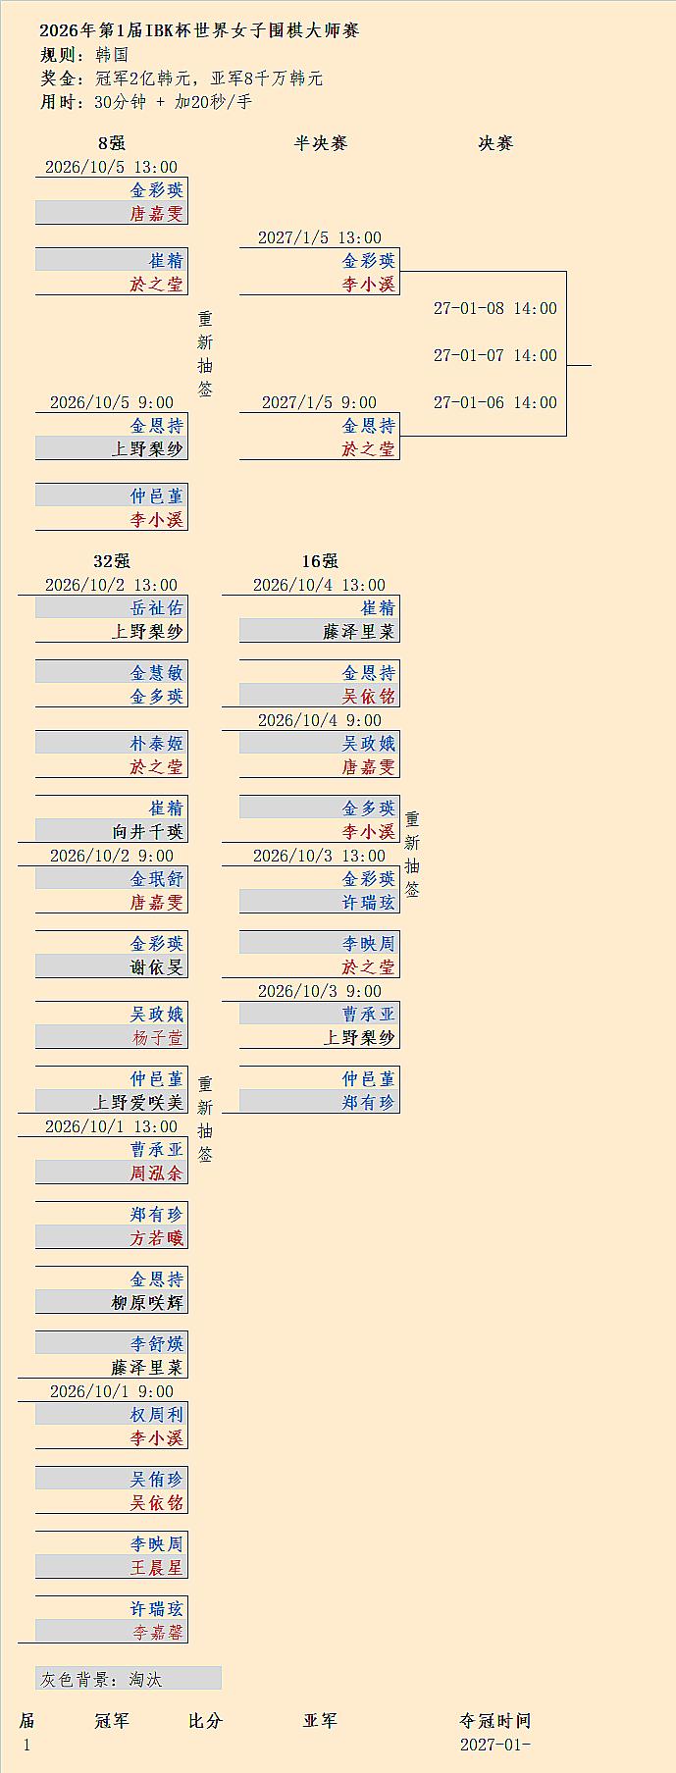Click 许瑞玹 in the 16强 column
The width and height of the screenshot is (676, 1773).
[x=369, y=903]
